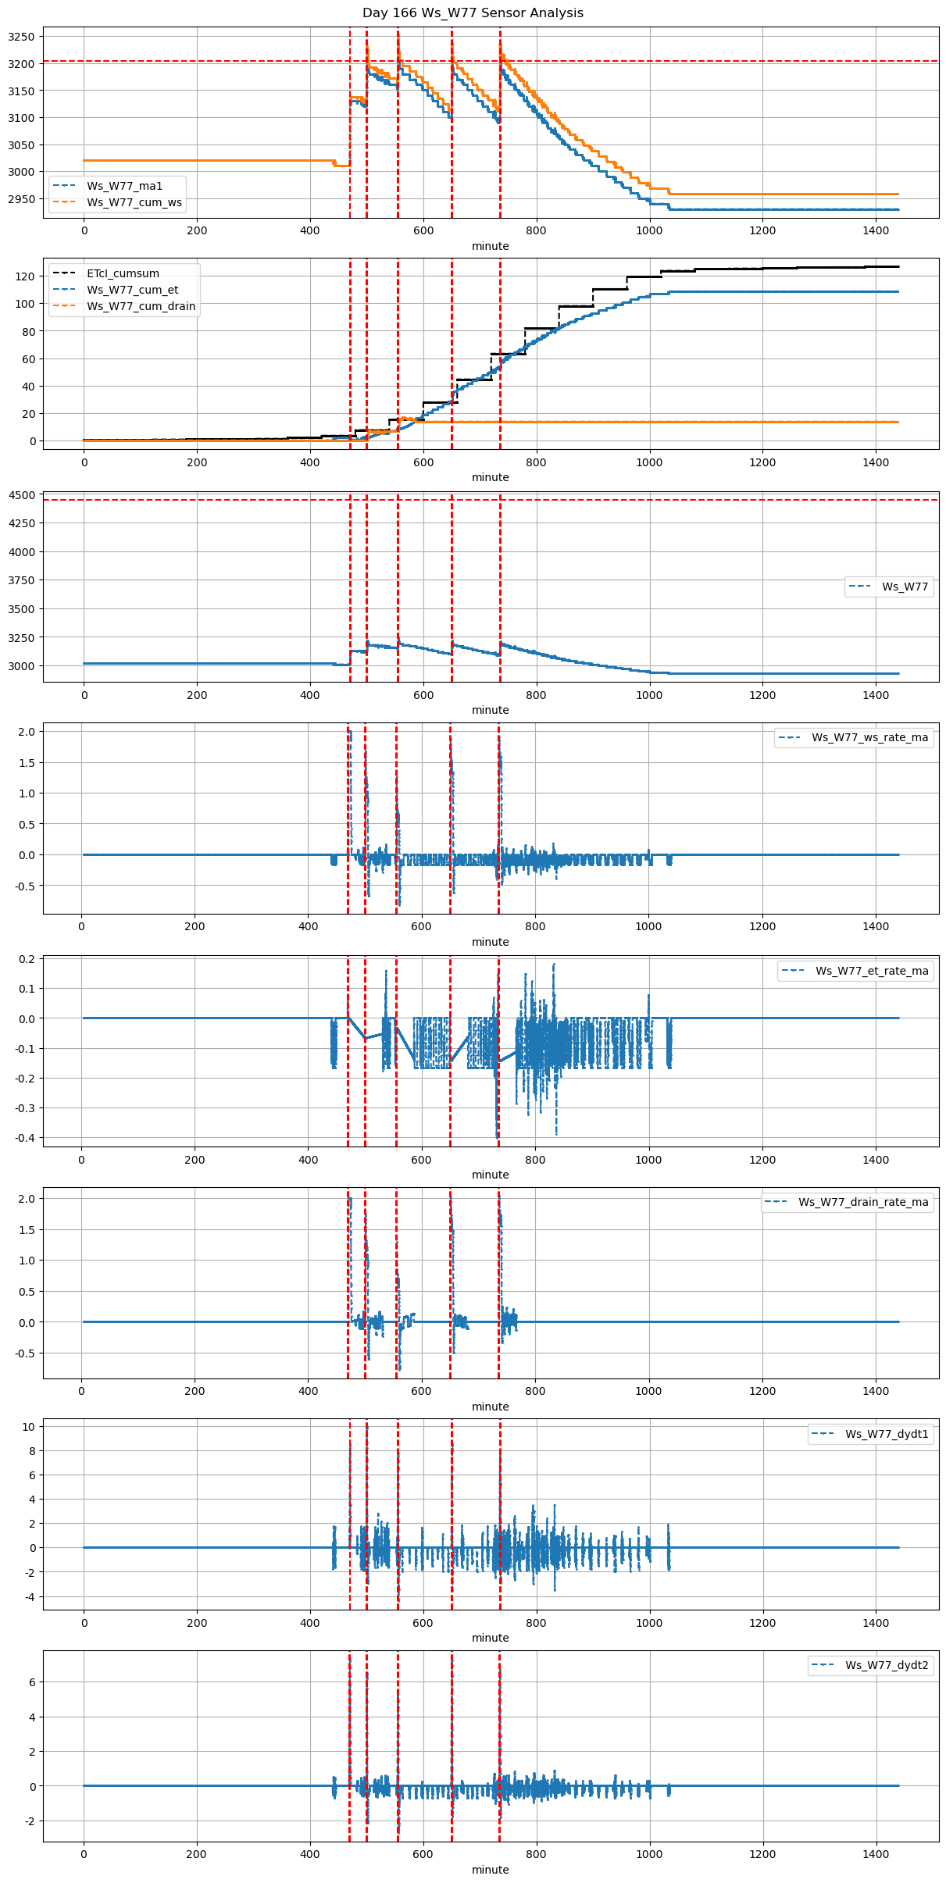Image resolution: width=946 pixels, height=1883 pixels.
Task: Select the ETcl_cumsum legend entry
Action: (123, 273)
